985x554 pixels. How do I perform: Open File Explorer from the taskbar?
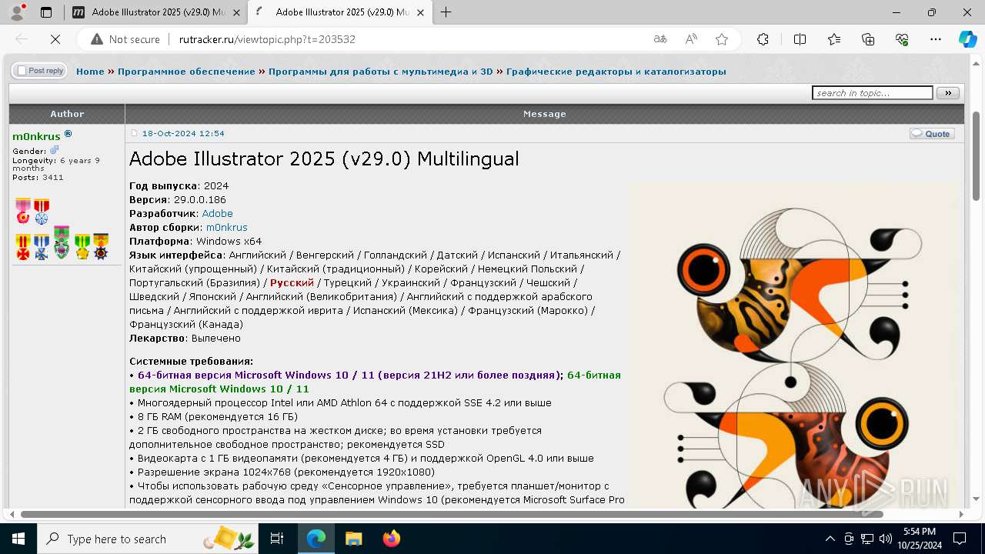pyautogui.click(x=353, y=539)
